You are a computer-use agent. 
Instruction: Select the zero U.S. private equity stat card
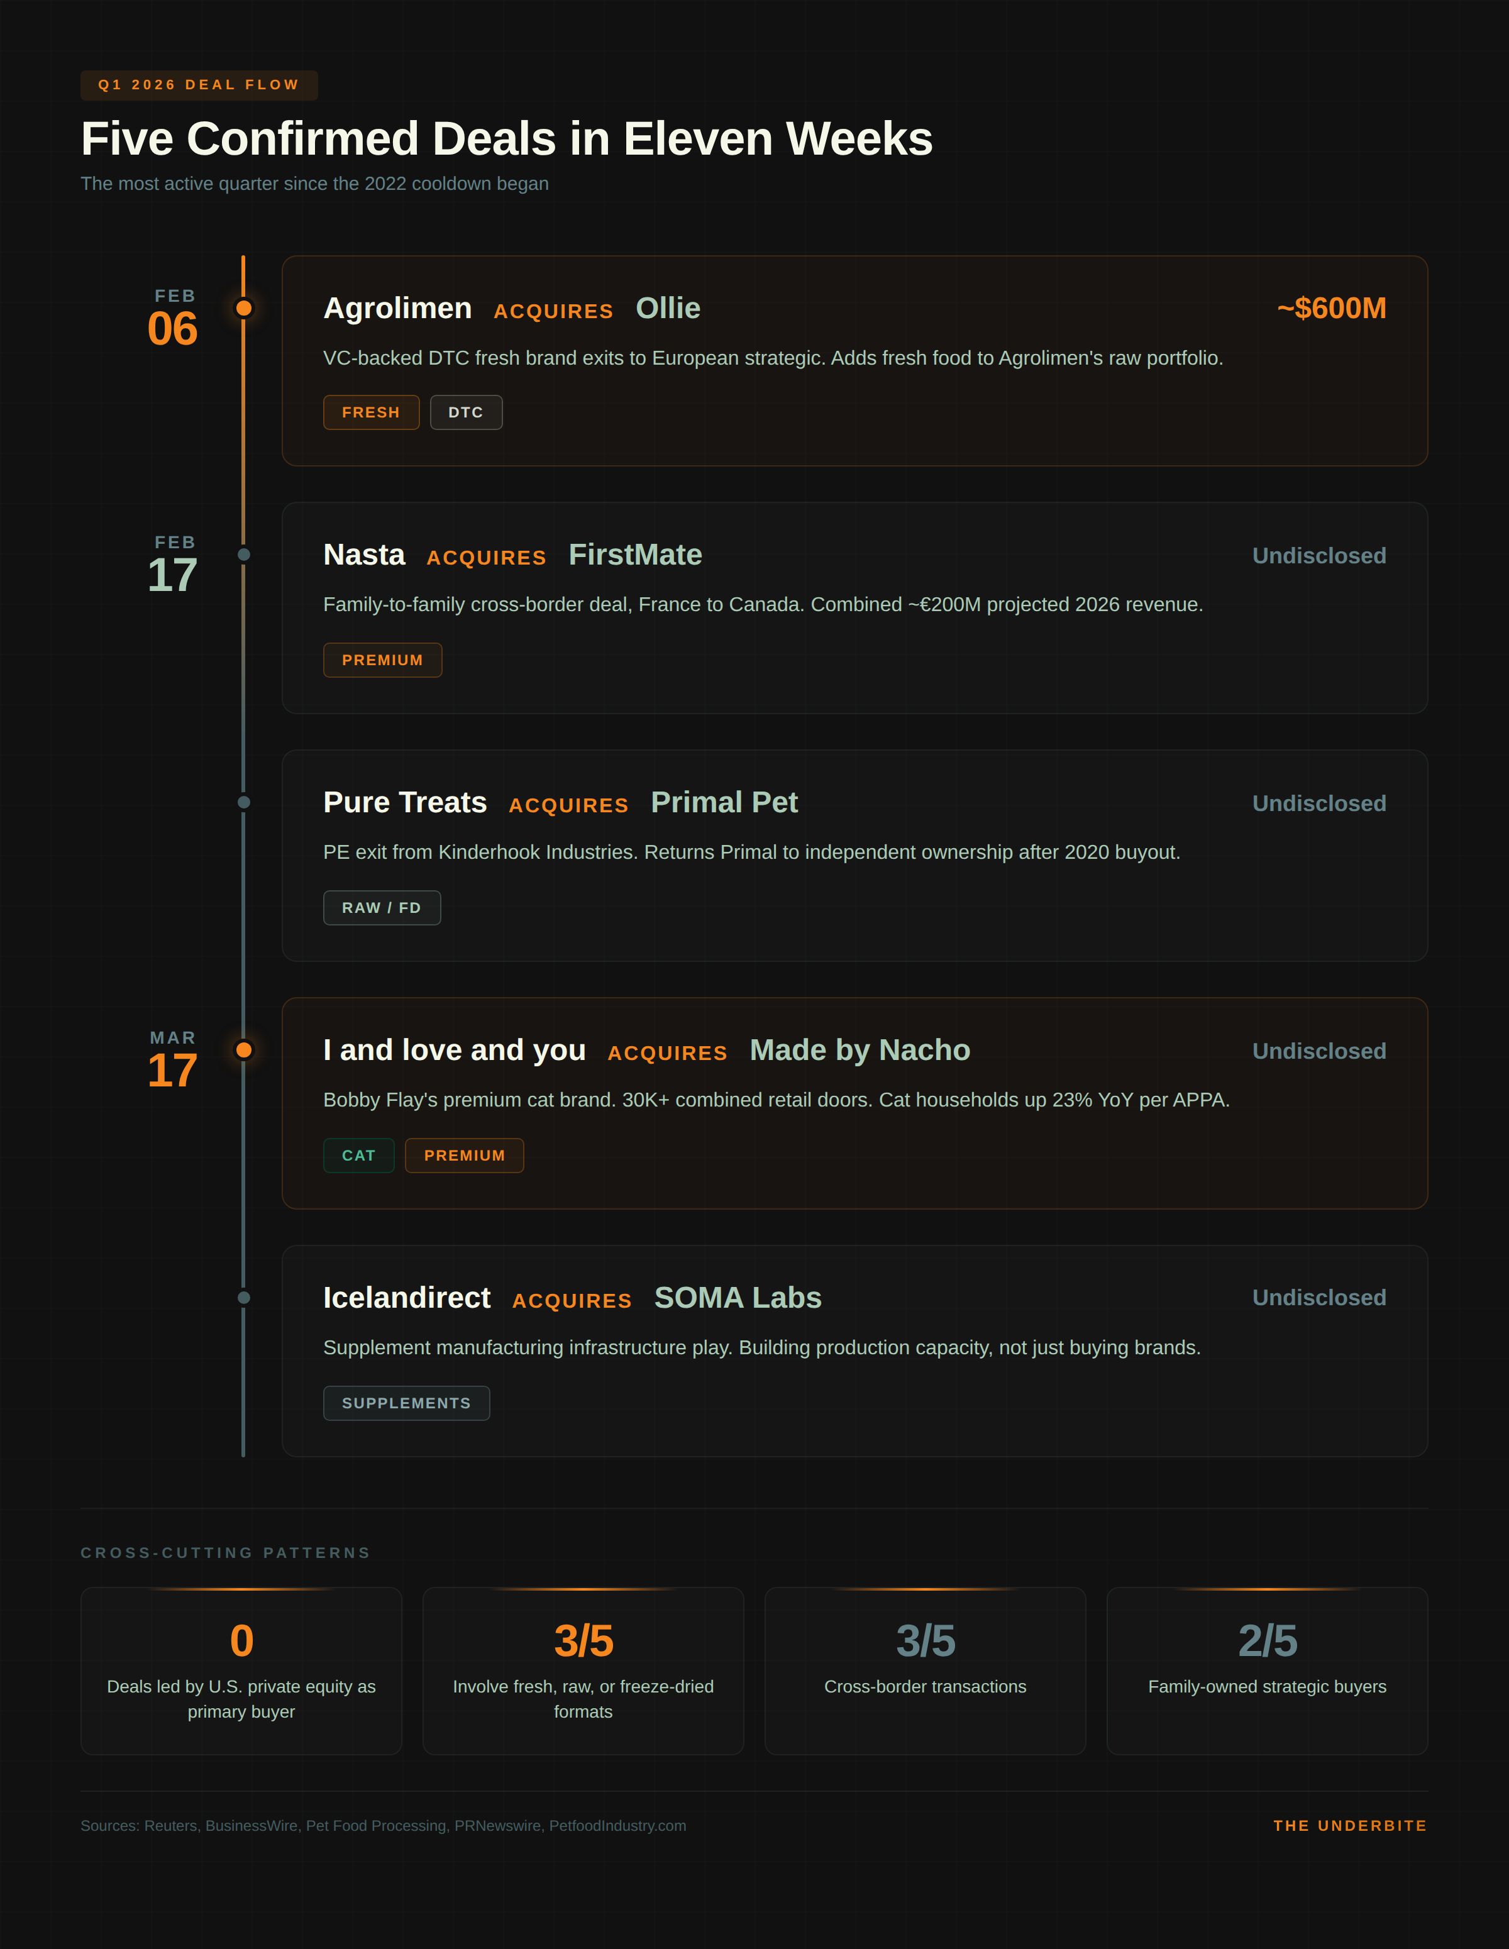tap(241, 1670)
